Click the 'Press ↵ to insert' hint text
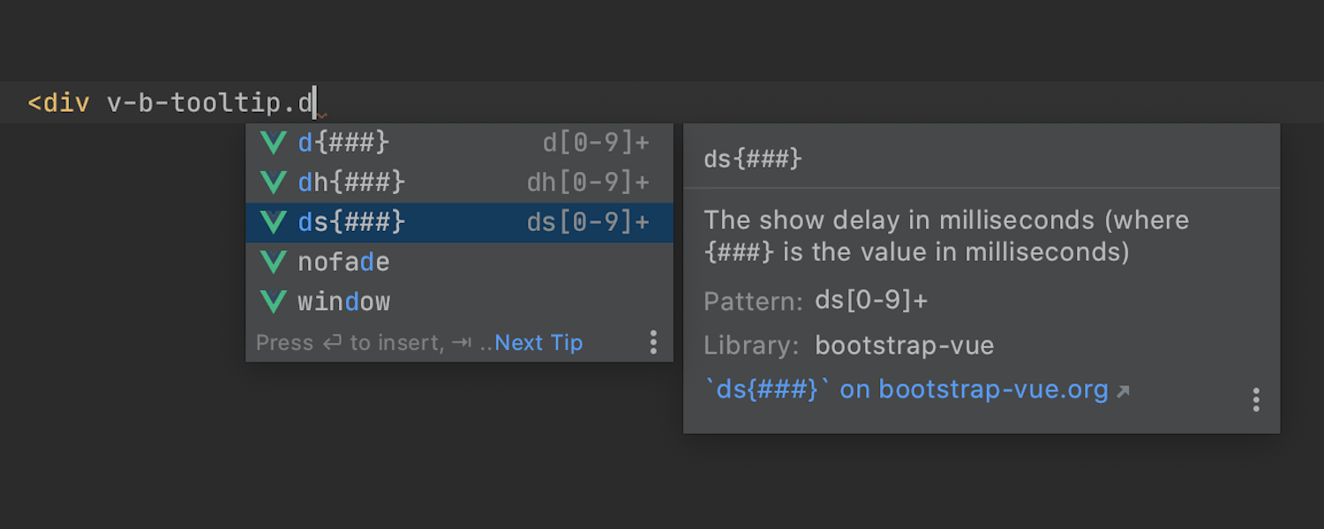 click(x=350, y=342)
